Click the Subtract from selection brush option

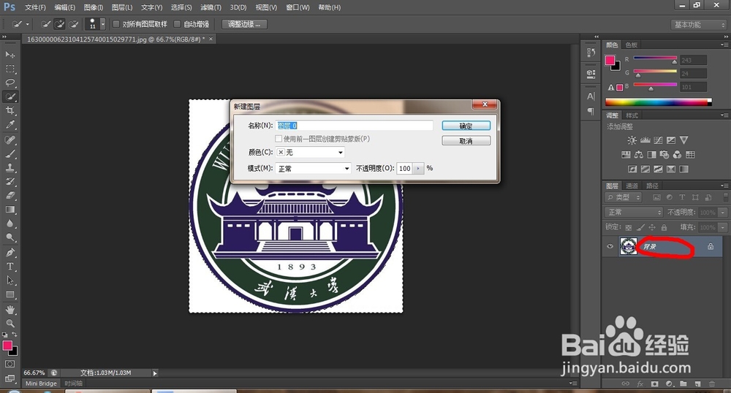(x=73, y=24)
